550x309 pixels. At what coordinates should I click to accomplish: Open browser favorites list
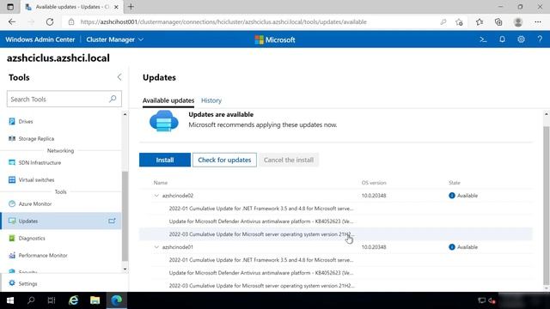[x=480, y=22]
